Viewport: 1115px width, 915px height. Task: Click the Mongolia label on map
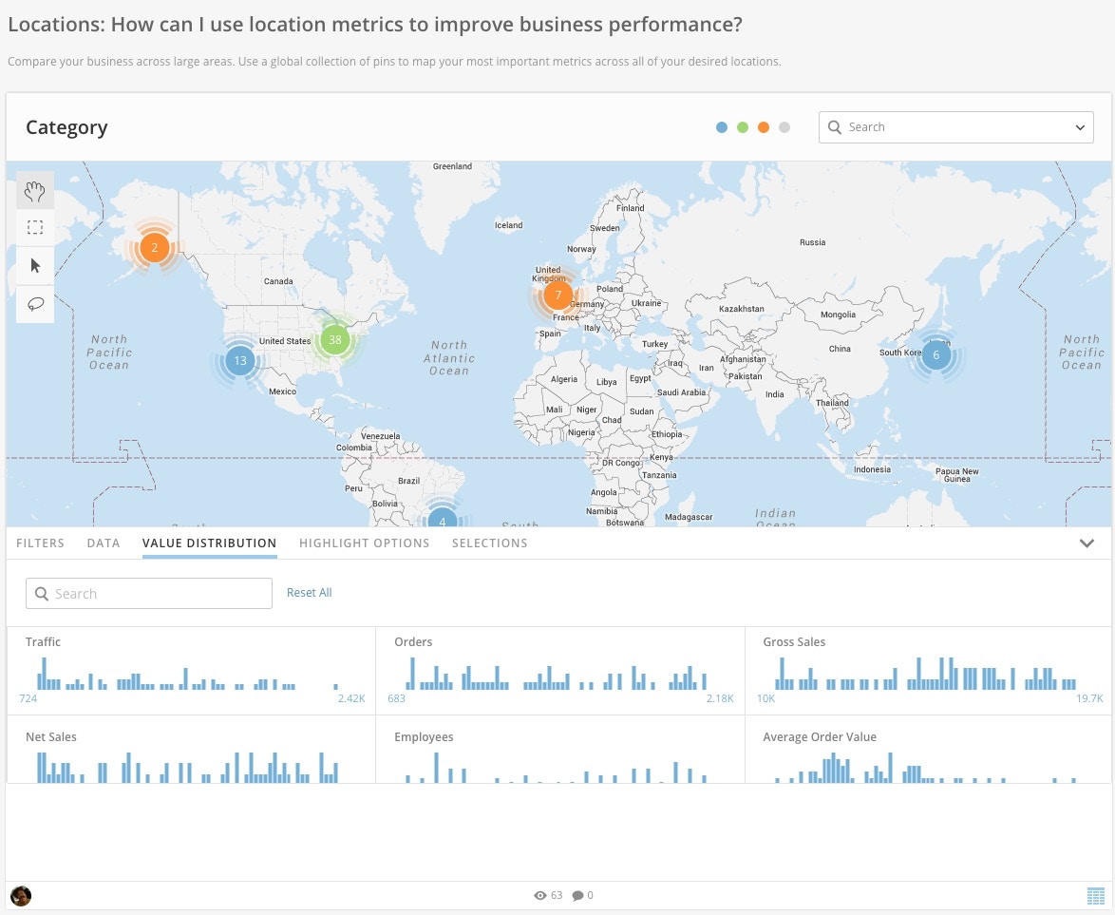838,315
